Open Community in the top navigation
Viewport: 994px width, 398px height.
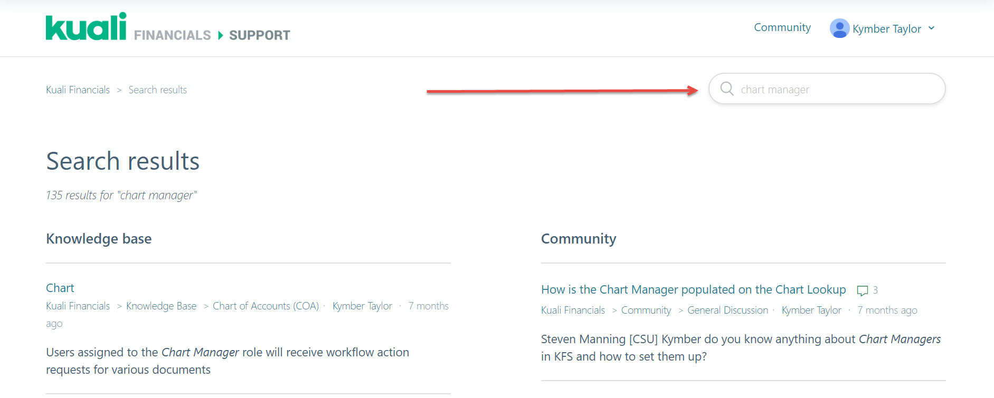point(782,27)
